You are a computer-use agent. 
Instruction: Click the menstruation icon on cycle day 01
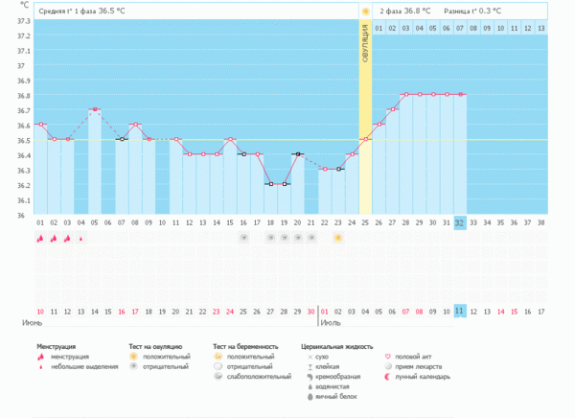pyautogui.click(x=40, y=239)
